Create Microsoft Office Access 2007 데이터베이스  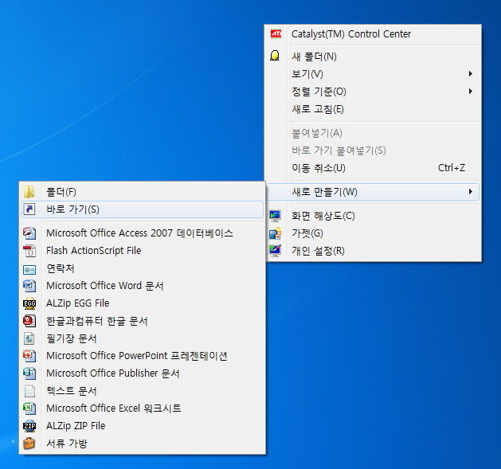click(x=143, y=233)
